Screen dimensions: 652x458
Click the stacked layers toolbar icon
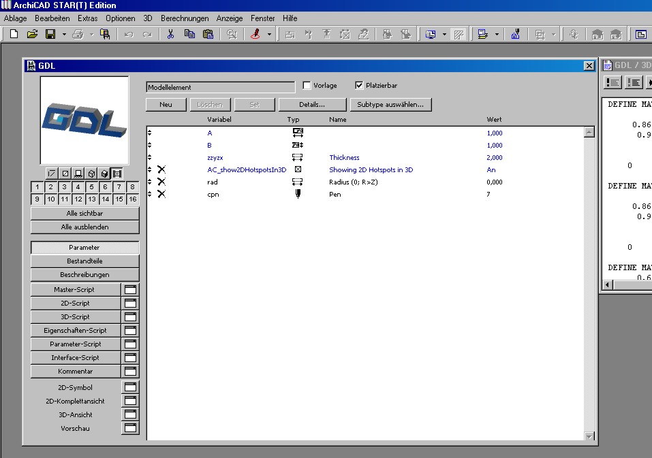483,34
